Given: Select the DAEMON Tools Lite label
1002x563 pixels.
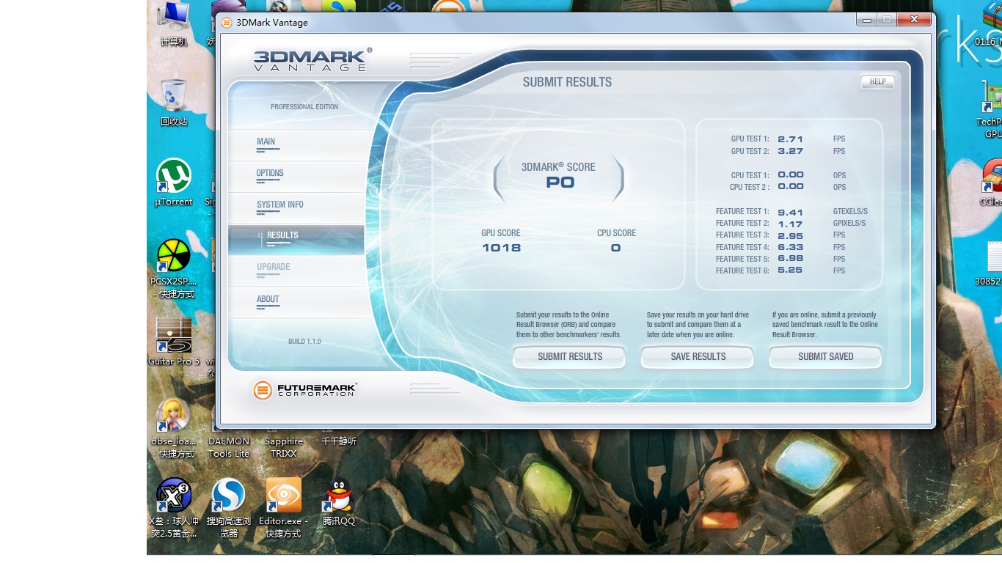Looking at the screenshot, I should tap(229, 447).
